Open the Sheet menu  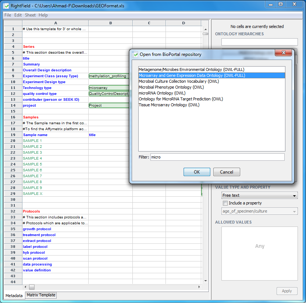(30, 15)
